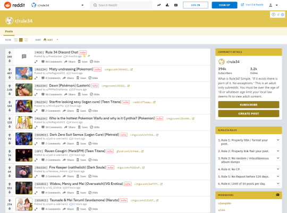Open the Popular trending arrow icon

coord(159,5)
